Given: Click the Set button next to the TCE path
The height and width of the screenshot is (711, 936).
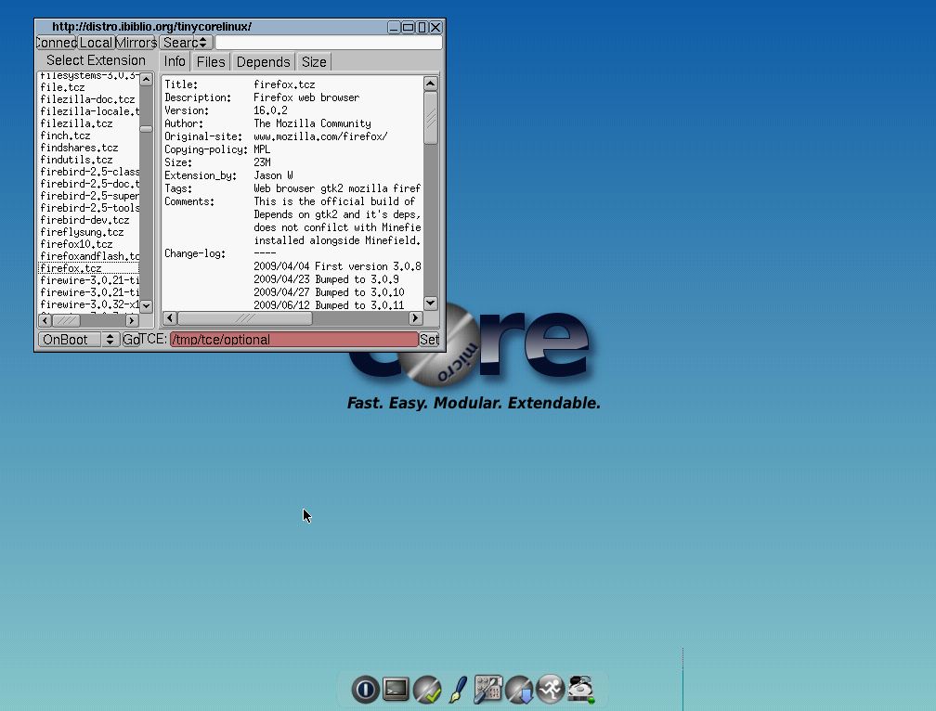Looking at the screenshot, I should point(429,340).
